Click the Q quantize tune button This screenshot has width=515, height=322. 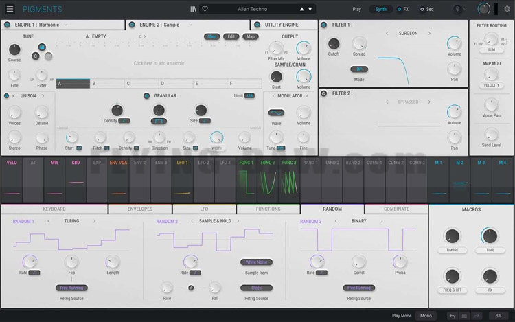pyautogui.click(x=36, y=56)
